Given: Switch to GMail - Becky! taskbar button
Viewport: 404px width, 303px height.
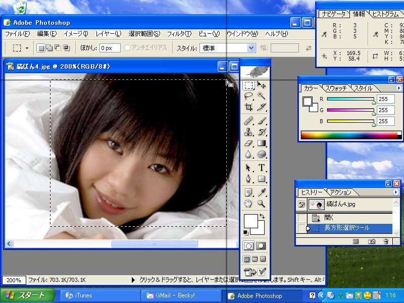Looking at the screenshot, I should coord(181,295).
